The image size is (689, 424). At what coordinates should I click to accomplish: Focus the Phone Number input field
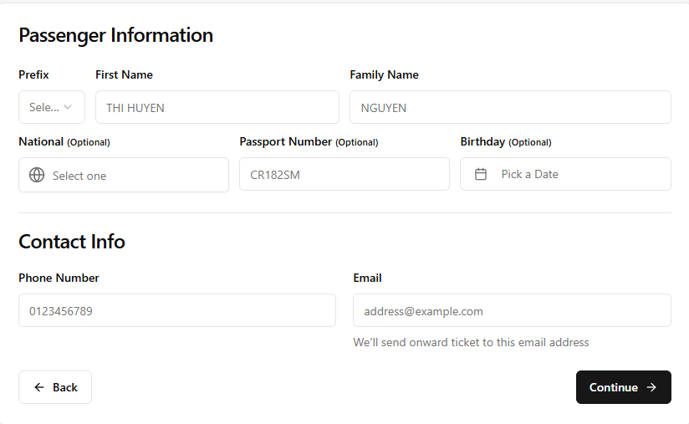(177, 310)
